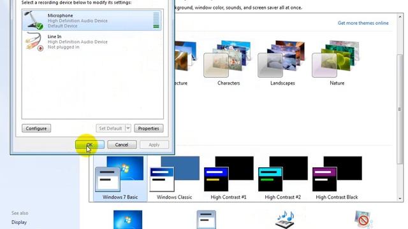The height and width of the screenshot is (229, 408).
Task: Apply the Windows Classic theme
Action: pos(174,178)
